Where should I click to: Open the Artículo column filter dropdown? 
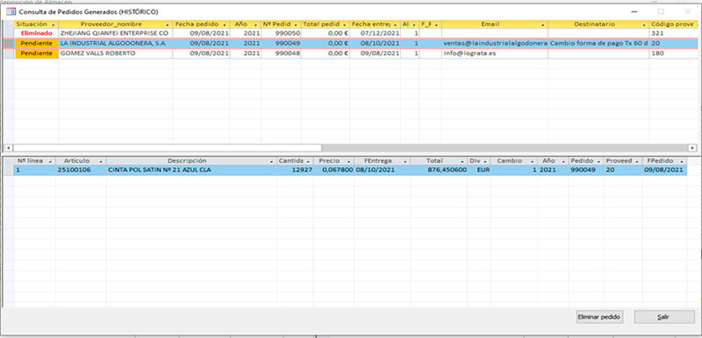(102, 161)
